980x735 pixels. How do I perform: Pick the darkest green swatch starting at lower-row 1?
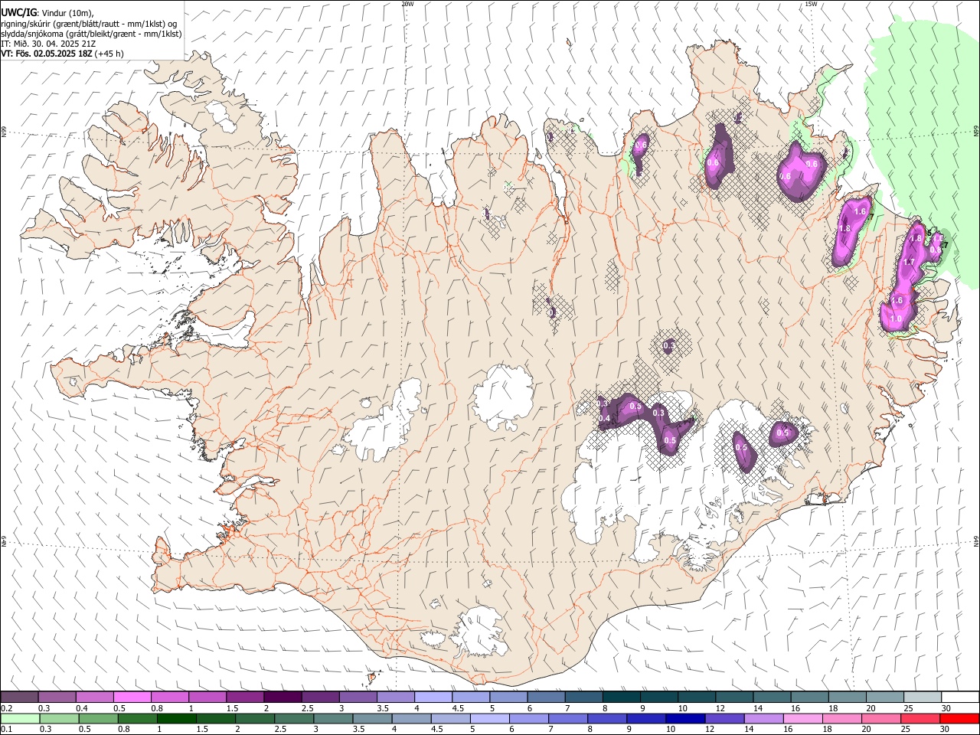pyautogui.click(x=176, y=718)
